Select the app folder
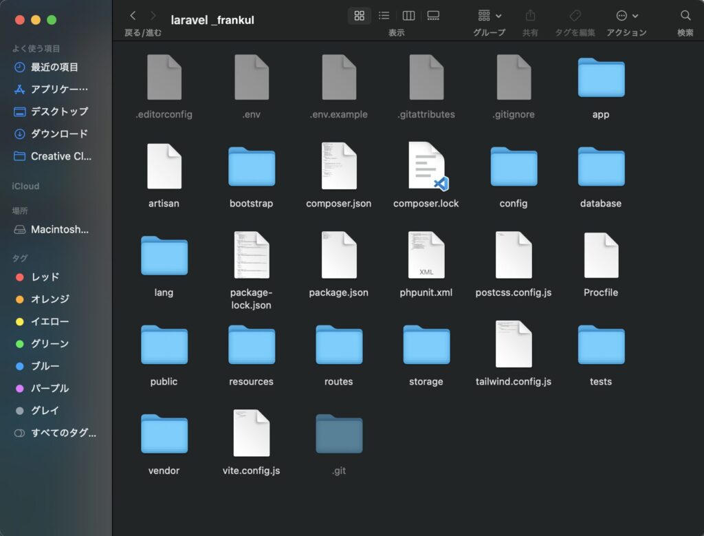704x536 pixels. (601, 77)
